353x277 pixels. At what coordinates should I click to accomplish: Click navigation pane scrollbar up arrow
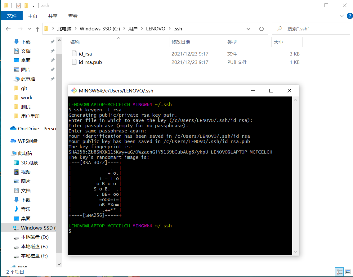59,41
